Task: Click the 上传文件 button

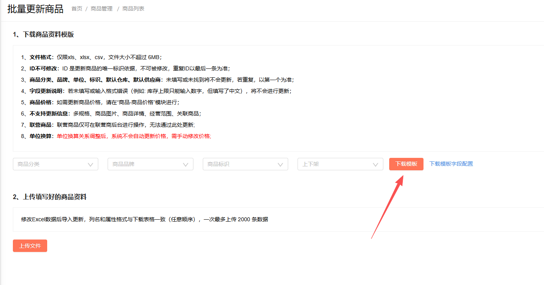Action: tap(30, 246)
